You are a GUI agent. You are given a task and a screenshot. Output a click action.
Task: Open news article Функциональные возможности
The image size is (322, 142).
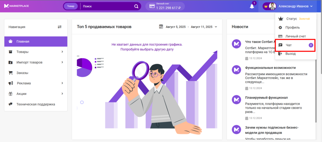(x=270, y=68)
